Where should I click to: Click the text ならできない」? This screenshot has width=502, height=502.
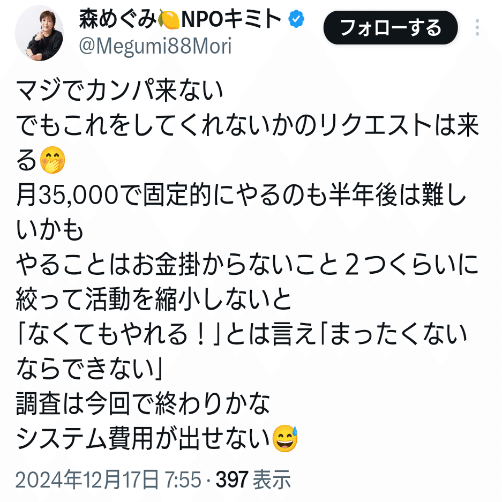coord(89,369)
